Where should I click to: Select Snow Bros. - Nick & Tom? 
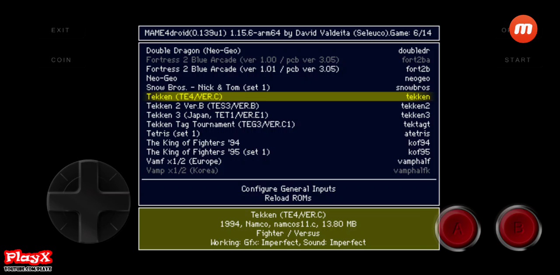coord(289,88)
